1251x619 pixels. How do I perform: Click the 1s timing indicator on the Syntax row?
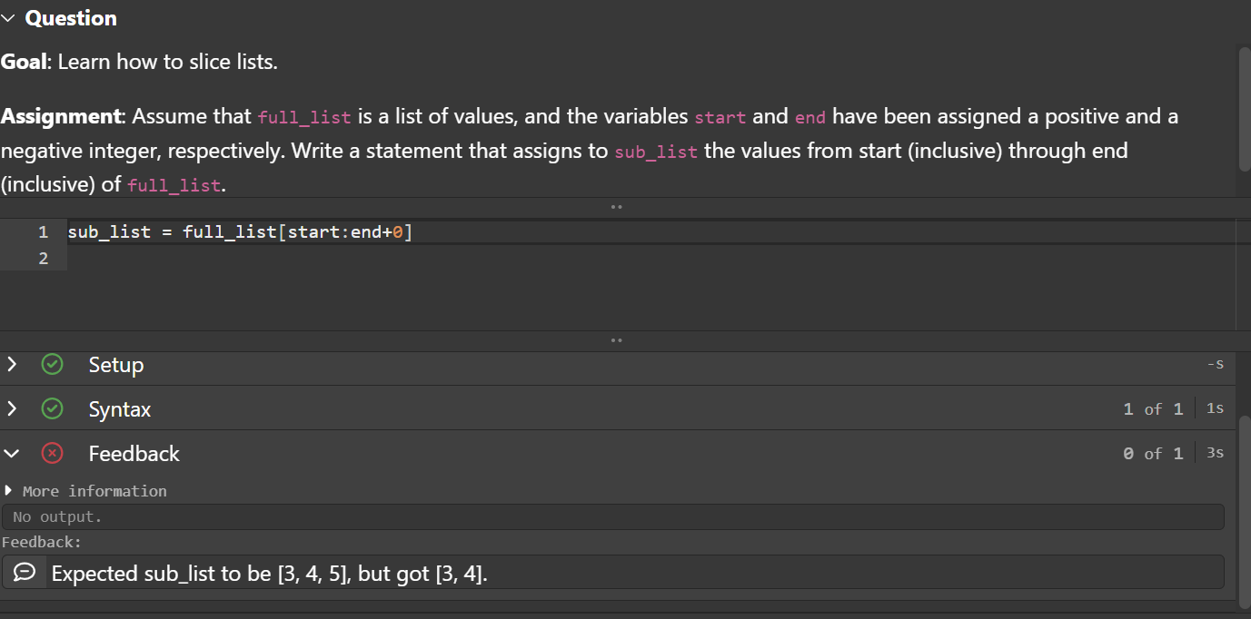point(1214,408)
